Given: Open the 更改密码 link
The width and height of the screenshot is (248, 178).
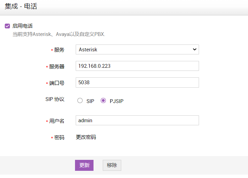Looking at the screenshot, I should click(x=86, y=137).
